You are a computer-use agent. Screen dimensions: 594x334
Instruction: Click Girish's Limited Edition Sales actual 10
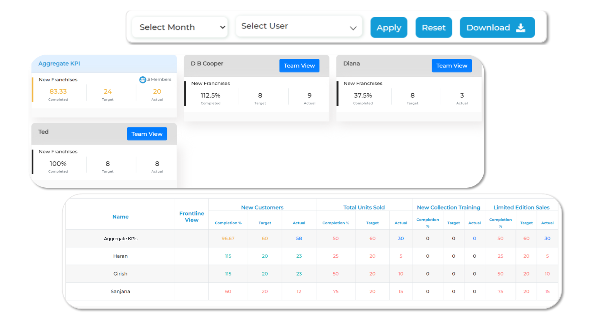pyautogui.click(x=547, y=274)
